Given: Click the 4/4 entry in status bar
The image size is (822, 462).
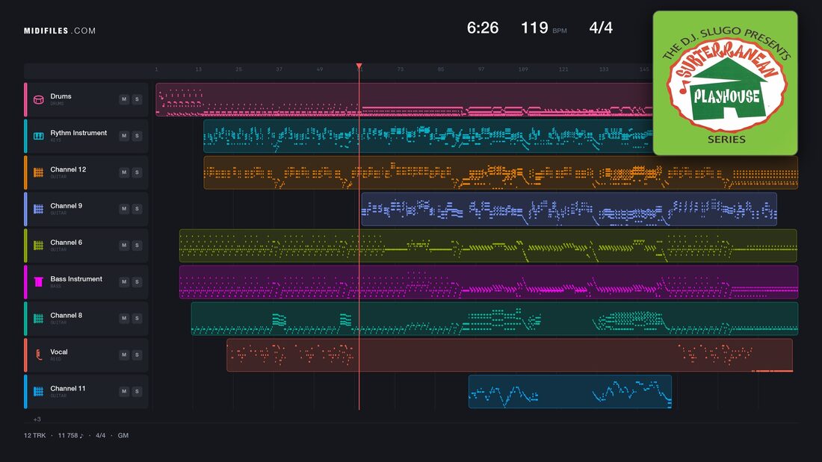Looking at the screenshot, I should (100, 435).
